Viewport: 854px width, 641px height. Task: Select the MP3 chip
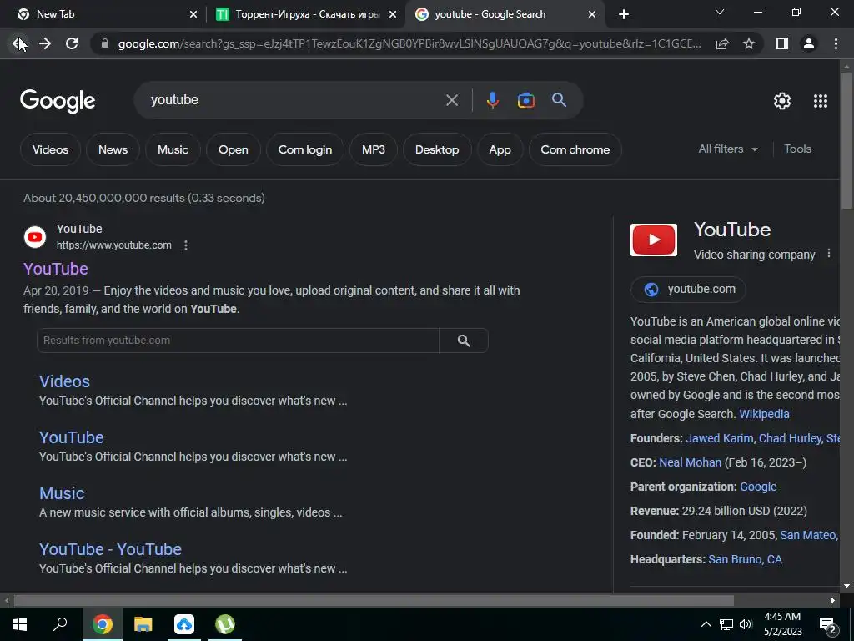[374, 149]
